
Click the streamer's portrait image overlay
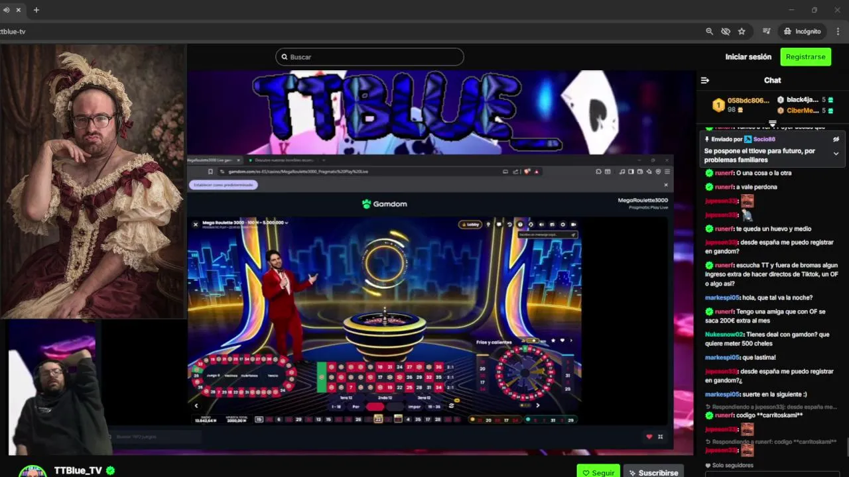pos(93,182)
